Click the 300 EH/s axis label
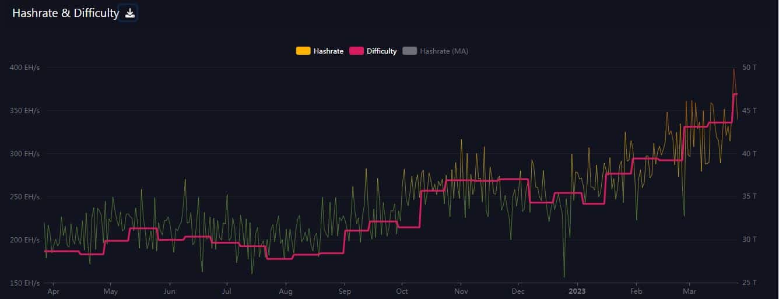This screenshot has width=779, height=299. pyautogui.click(x=24, y=154)
